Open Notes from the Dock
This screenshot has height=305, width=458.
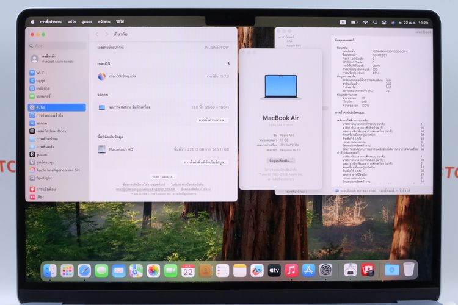(240, 271)
